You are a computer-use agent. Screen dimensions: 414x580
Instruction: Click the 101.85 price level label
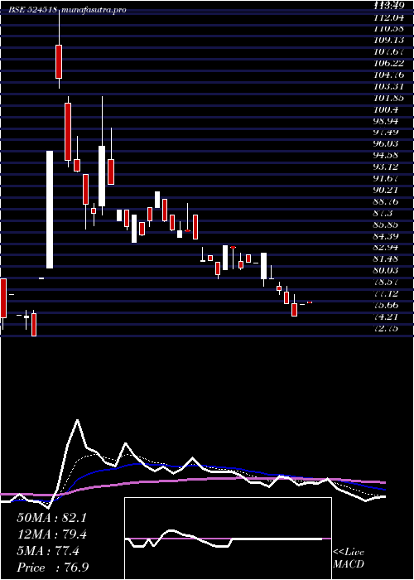click(x=389, y=98)
